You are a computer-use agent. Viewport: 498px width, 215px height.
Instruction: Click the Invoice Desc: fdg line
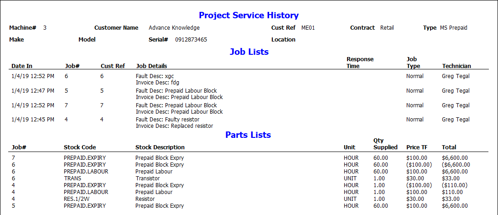coord(157,83)
